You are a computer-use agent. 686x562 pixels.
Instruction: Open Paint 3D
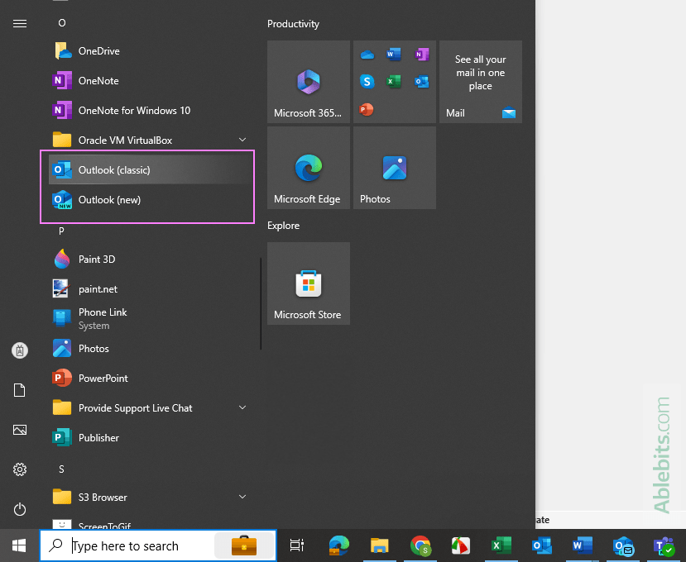[x=151, y=260]
